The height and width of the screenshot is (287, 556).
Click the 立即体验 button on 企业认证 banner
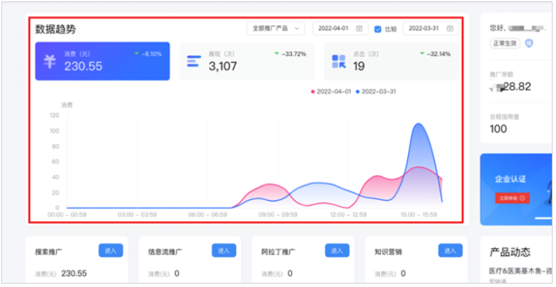coord(512,198)
